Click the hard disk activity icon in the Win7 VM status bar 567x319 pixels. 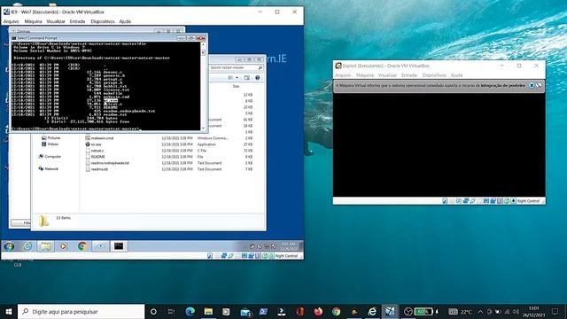(x=210, y=256)
